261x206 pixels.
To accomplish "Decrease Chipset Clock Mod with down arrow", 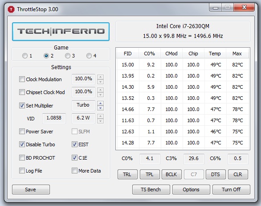I will (x=100, y=95).
